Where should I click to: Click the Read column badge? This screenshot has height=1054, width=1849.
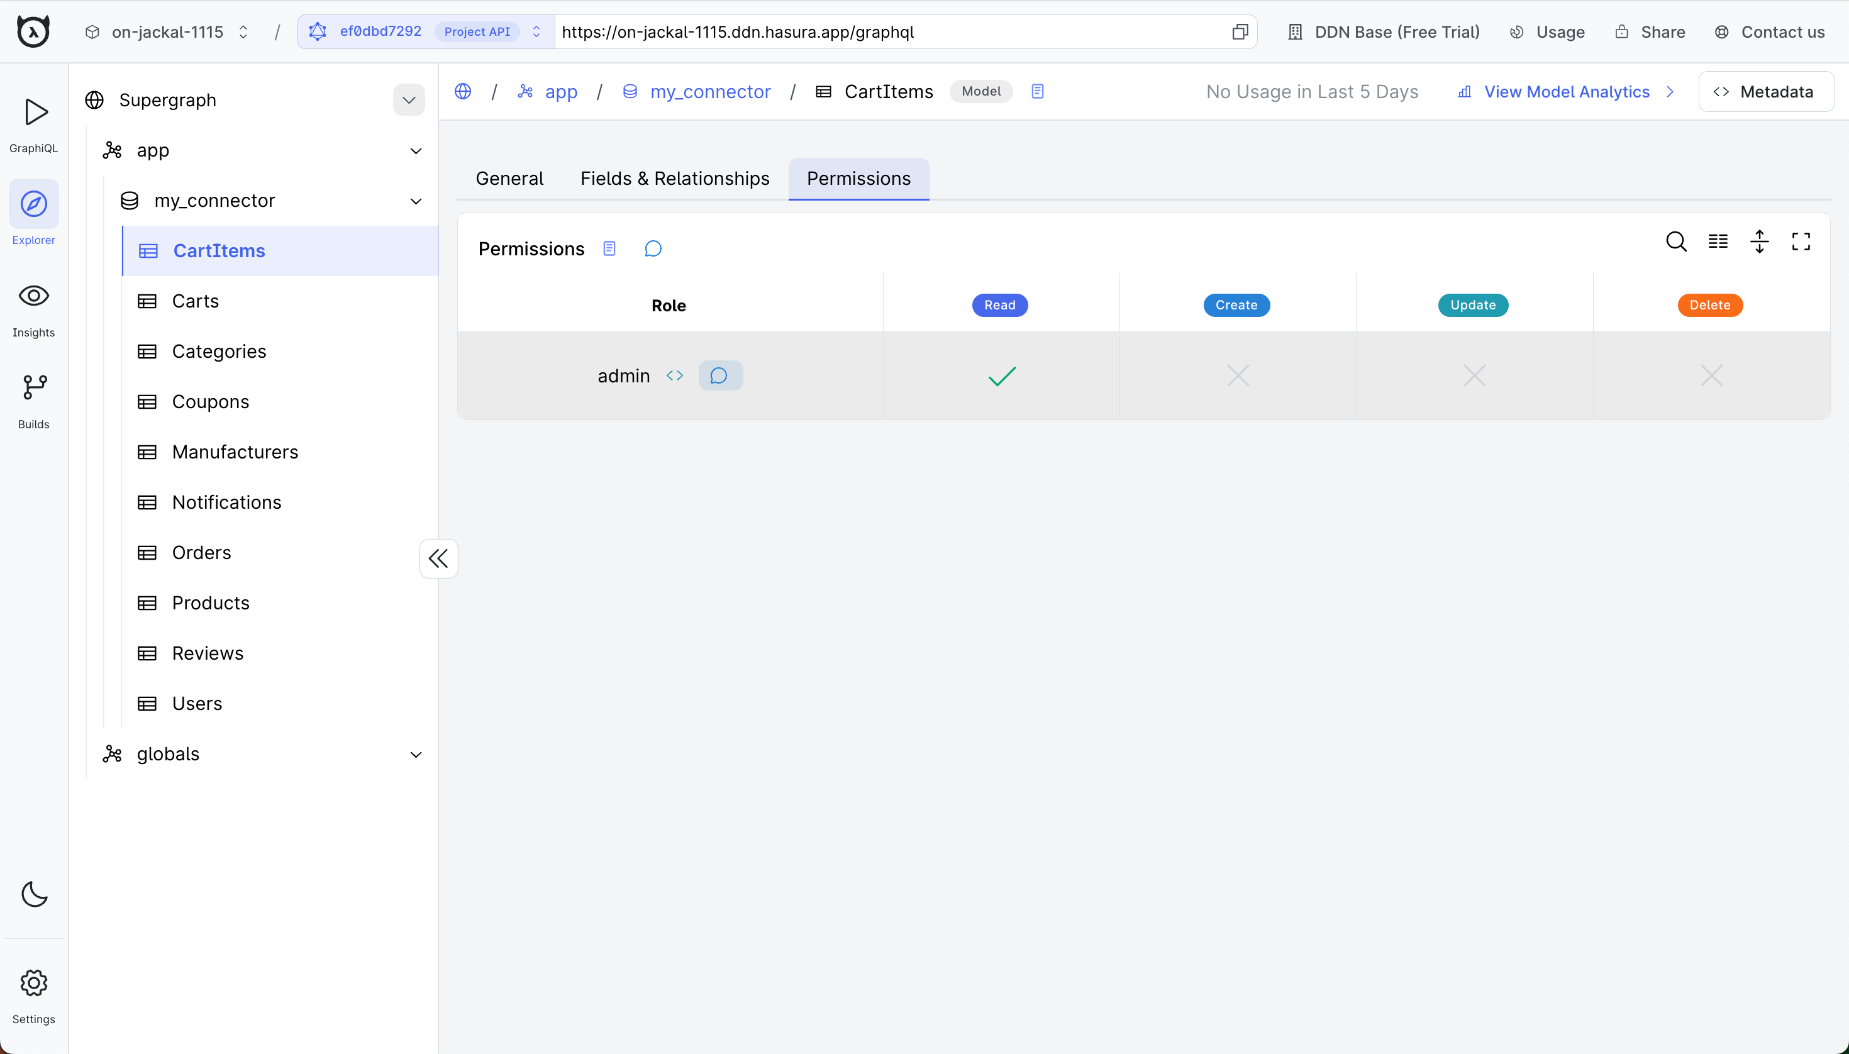pyautogui.click(x=1000, y=305)
